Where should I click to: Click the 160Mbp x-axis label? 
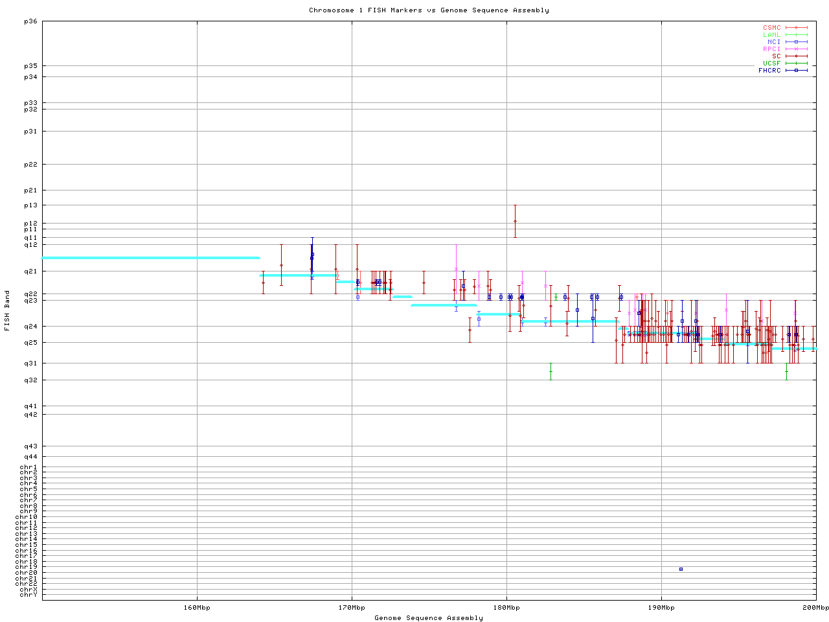[197, 608]
